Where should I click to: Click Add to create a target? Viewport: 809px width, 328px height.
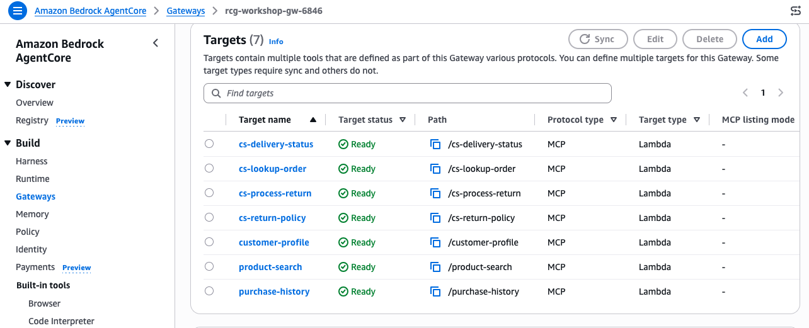pos(764,39)
